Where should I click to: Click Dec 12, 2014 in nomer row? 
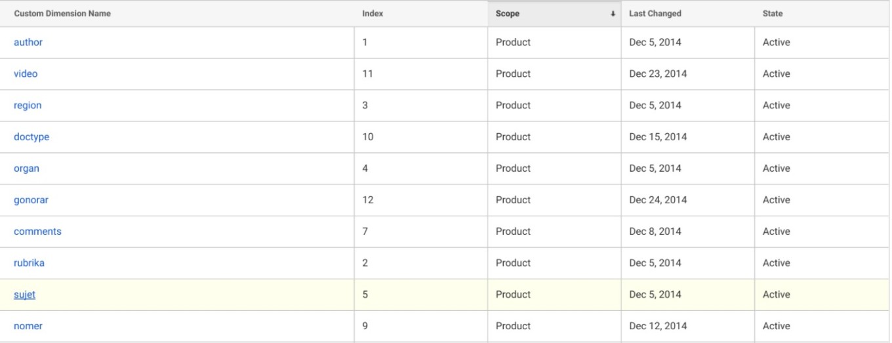click(x=658, y=325)
